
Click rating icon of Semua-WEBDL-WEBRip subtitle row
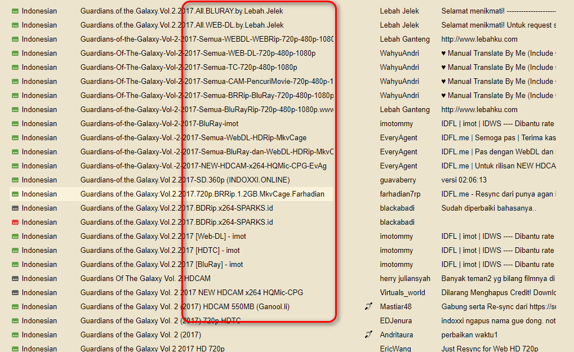coord(15,39)
